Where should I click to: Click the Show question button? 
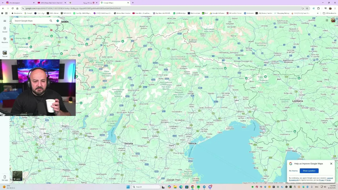tap(309, 171)
